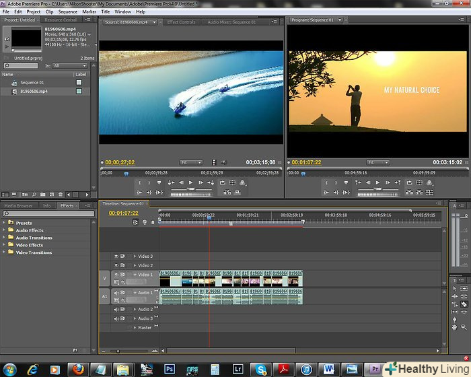Choose the Selection arrow tool
Viewport: 471px width, 377px height.
click(456, 288)
